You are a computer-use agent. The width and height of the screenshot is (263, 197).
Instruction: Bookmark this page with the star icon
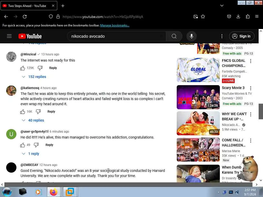203,17
